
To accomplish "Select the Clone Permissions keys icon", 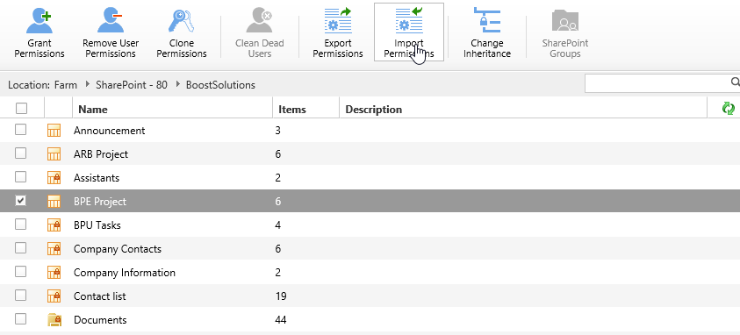I will 181,21.
